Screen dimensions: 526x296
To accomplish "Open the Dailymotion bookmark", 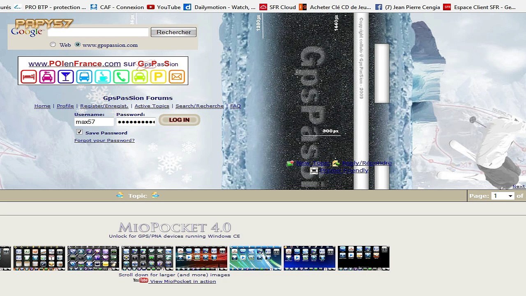I will (x=220, y=7).
